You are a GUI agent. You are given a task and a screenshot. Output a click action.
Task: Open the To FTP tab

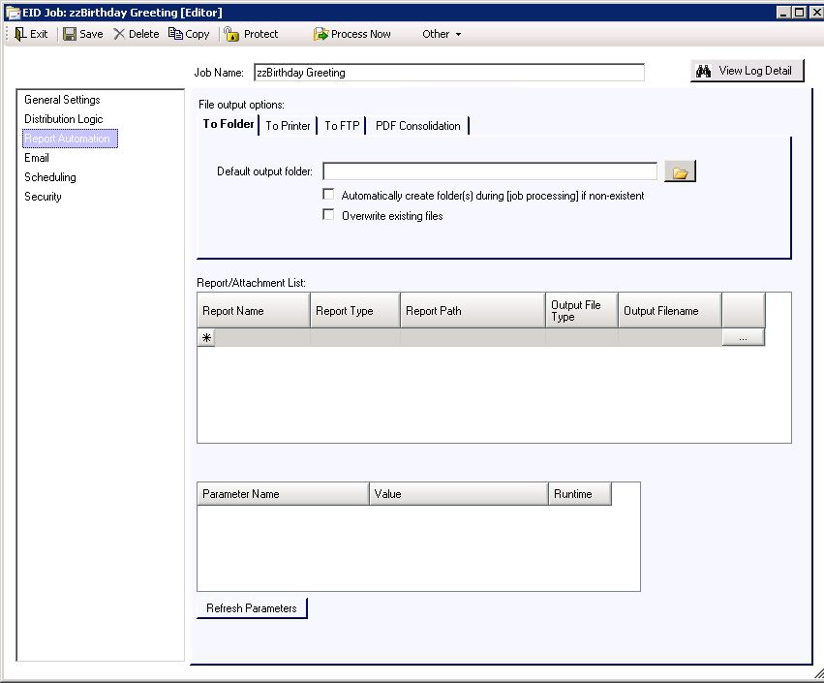pos(342,126)
